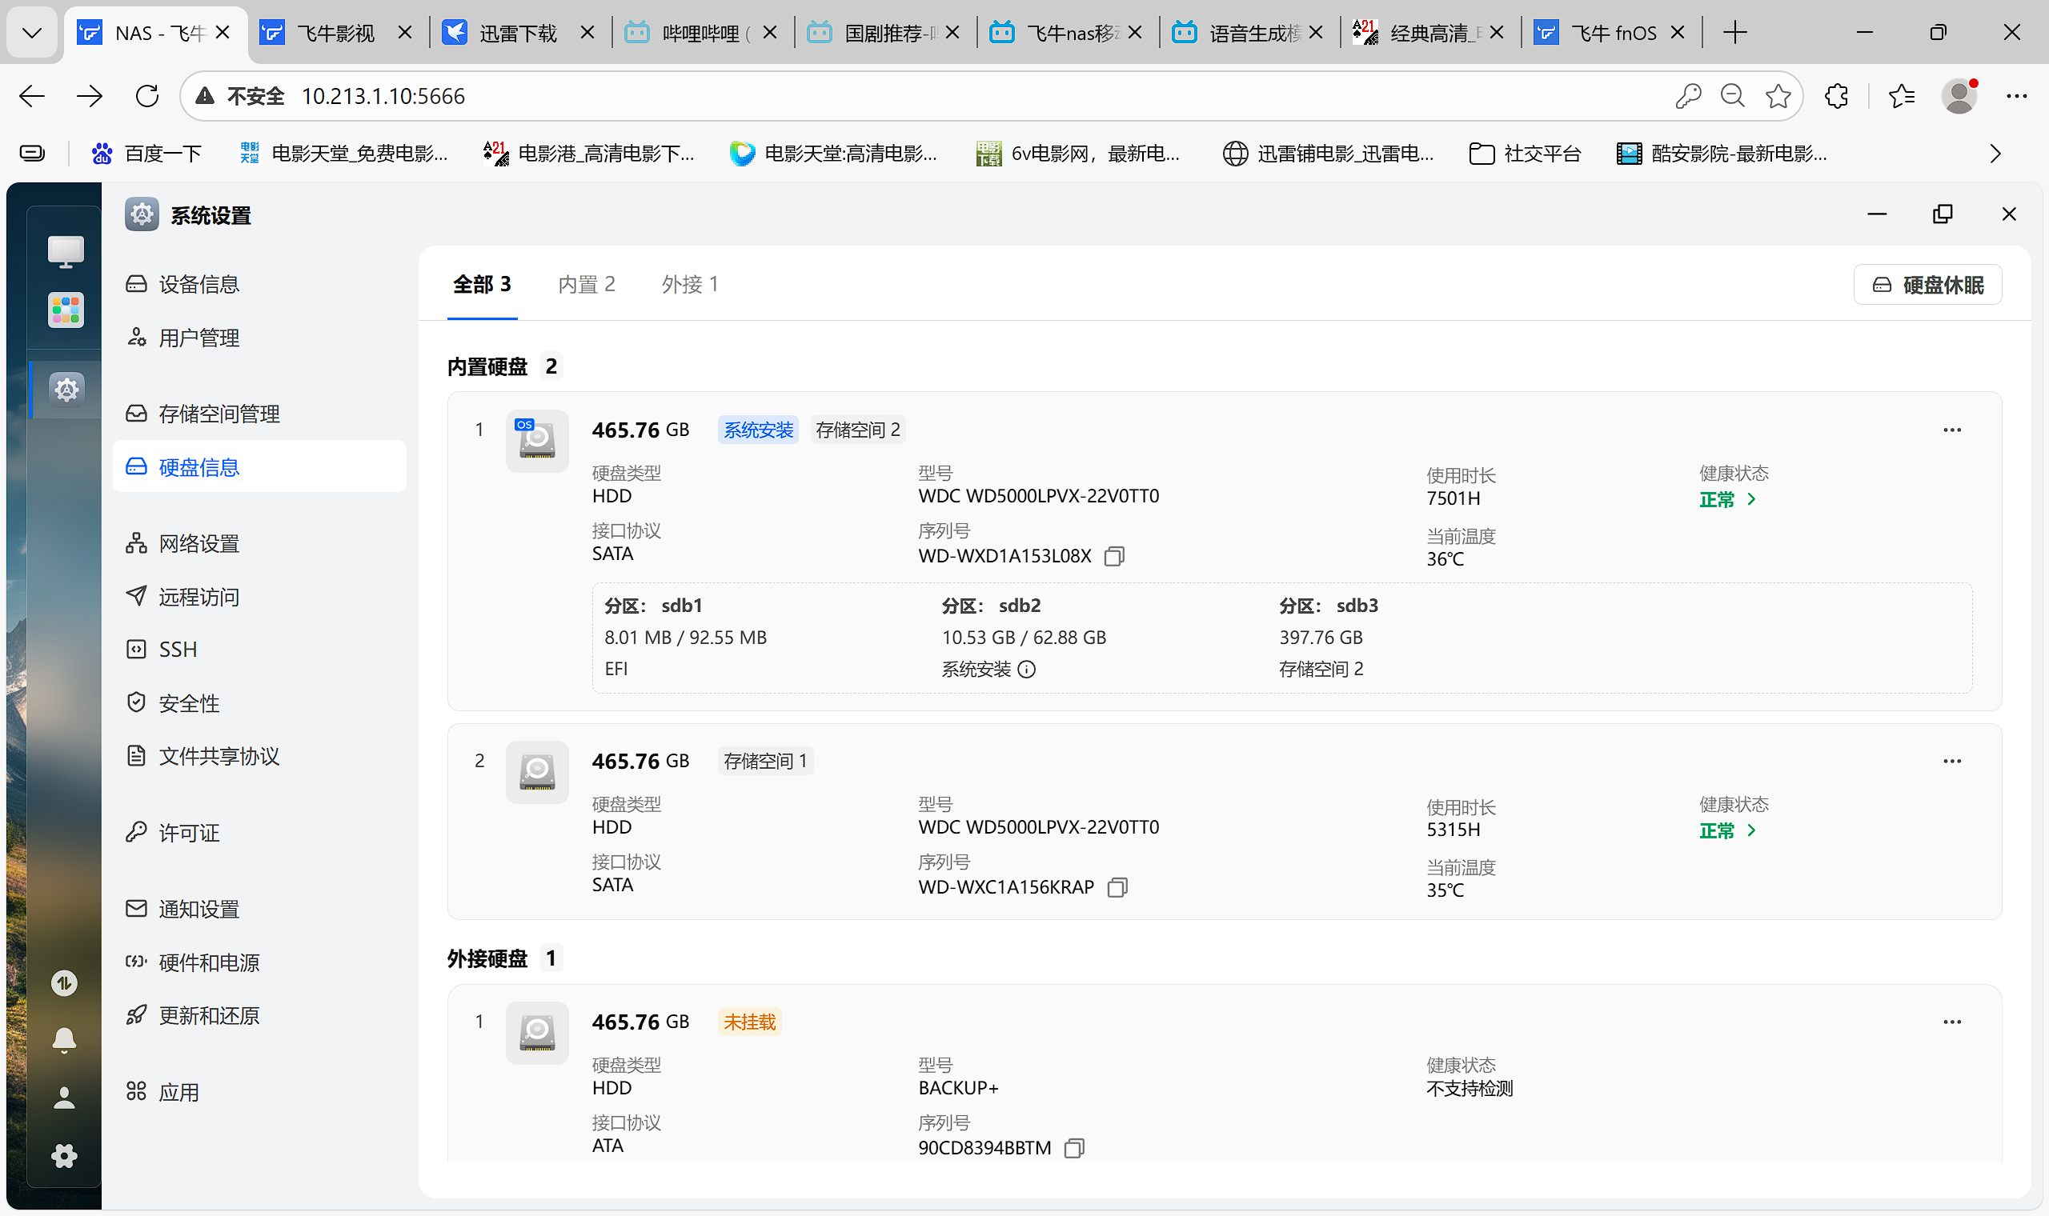
Task: Click the browser address bar
Action: pyautogui.click(x=574, y=96)
